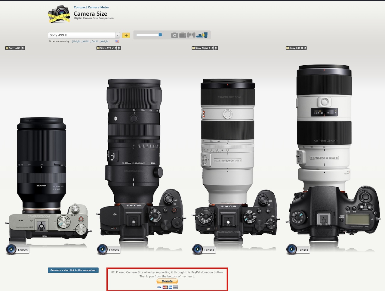385x291 pixels.
Task: Order cameras by Depth
Action: tap(94, 41)
